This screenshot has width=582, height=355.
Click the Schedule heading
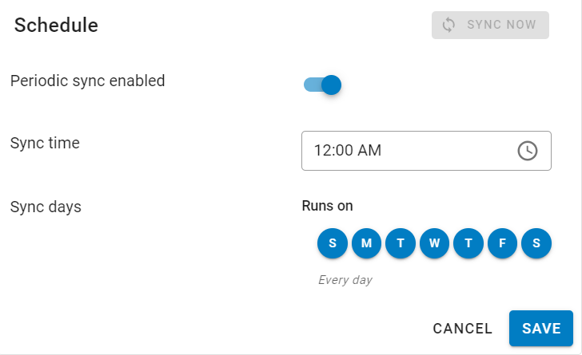click(x=56, y=26)
